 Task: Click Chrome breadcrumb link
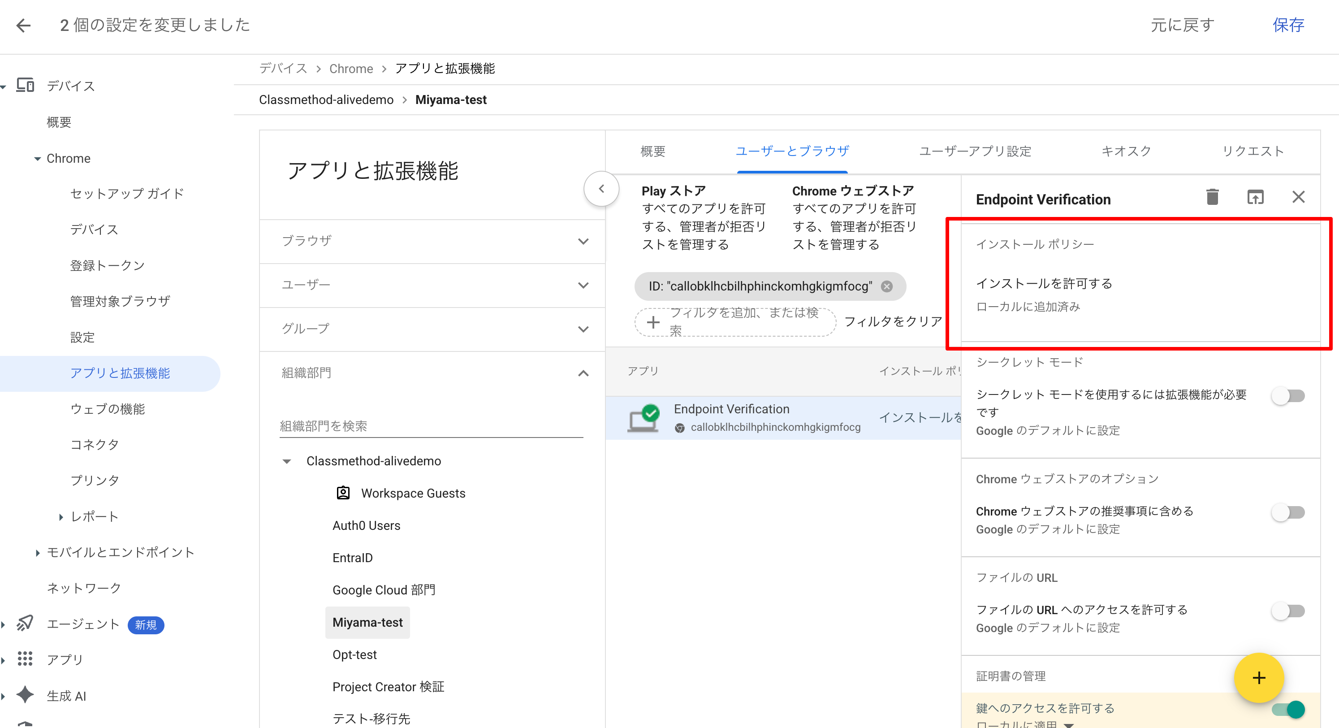click(x=351, y=69)
